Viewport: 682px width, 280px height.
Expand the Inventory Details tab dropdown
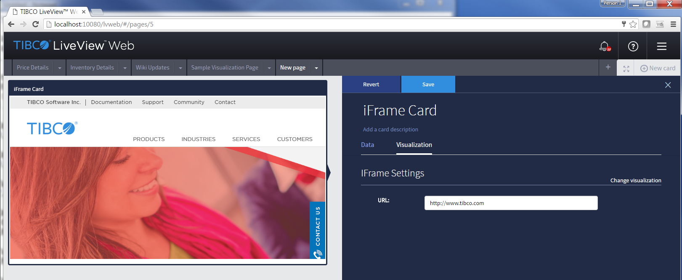click(125, 68)
